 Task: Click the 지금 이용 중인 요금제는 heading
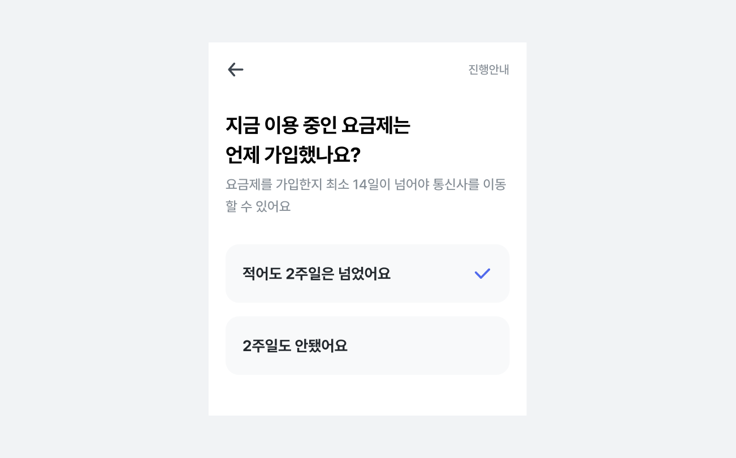(x=318, y=126)
